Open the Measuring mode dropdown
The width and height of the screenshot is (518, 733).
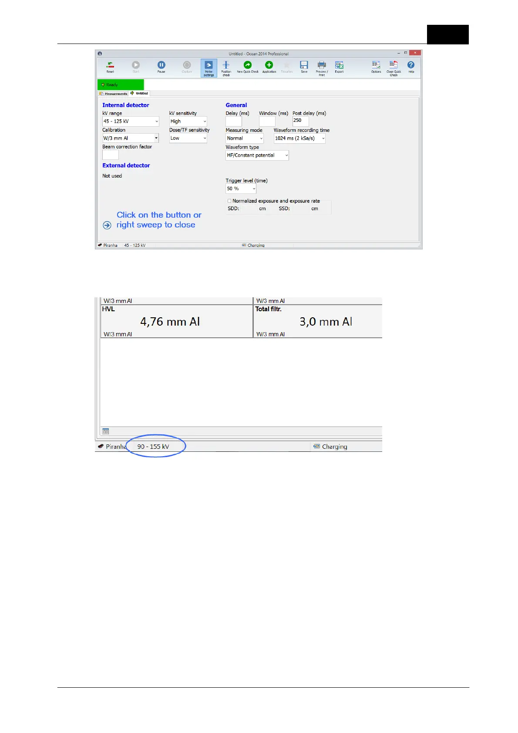pos(245,138)
